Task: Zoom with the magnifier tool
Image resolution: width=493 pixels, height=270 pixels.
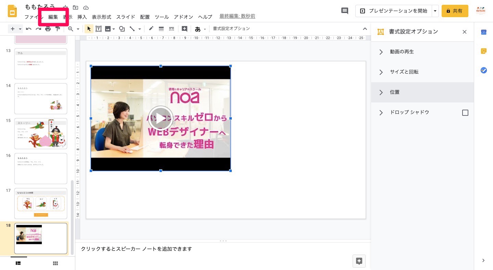Action: coord(71,29)
